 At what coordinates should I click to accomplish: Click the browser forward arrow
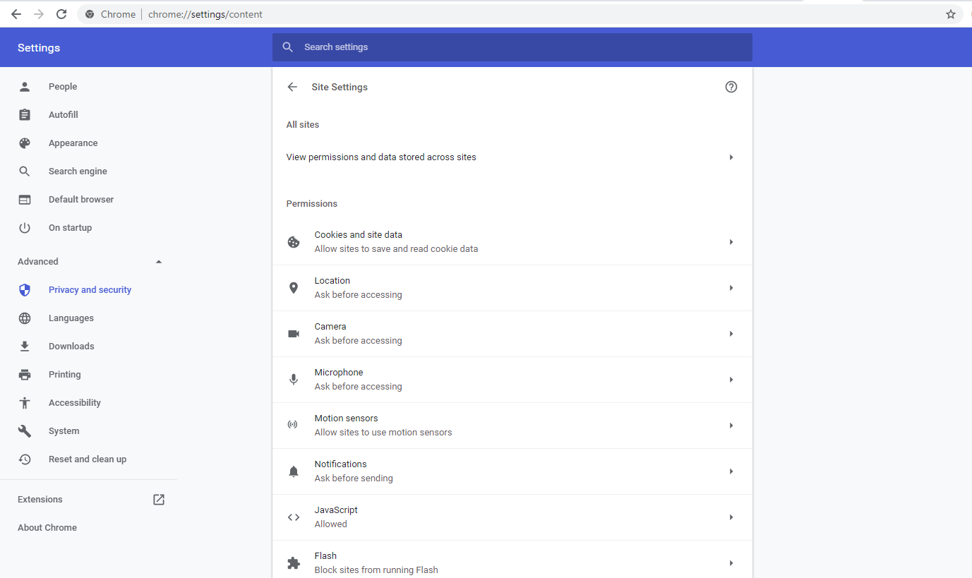click(39, 14)
